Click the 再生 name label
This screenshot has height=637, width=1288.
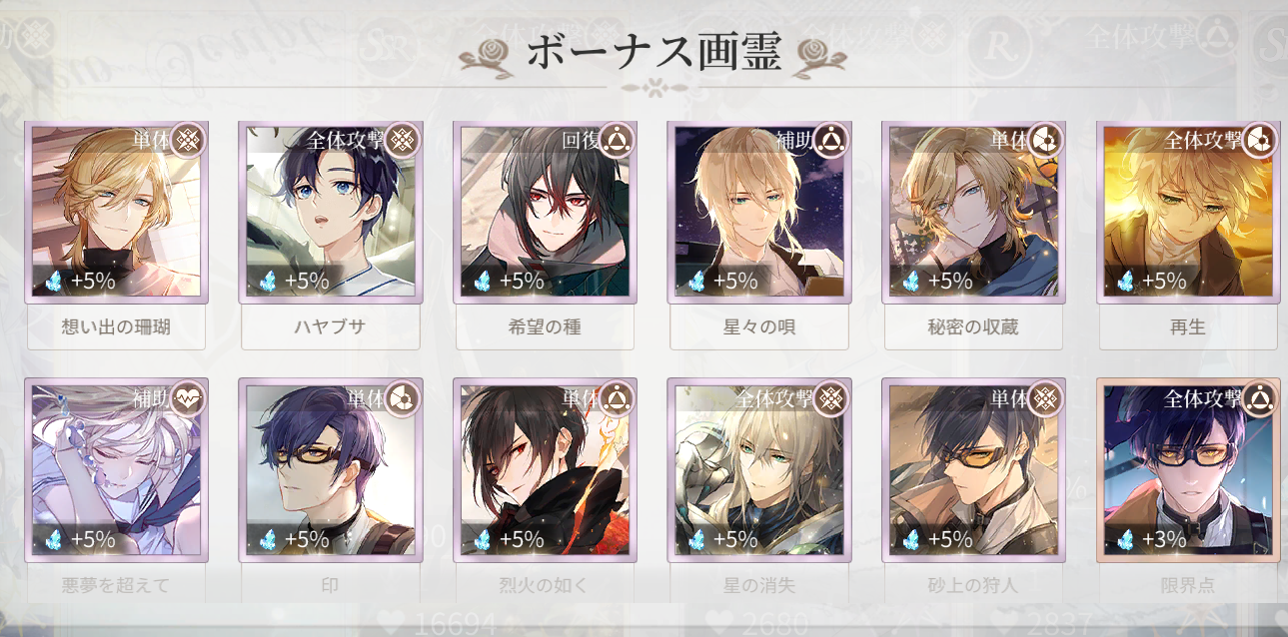coord(1188,326)
